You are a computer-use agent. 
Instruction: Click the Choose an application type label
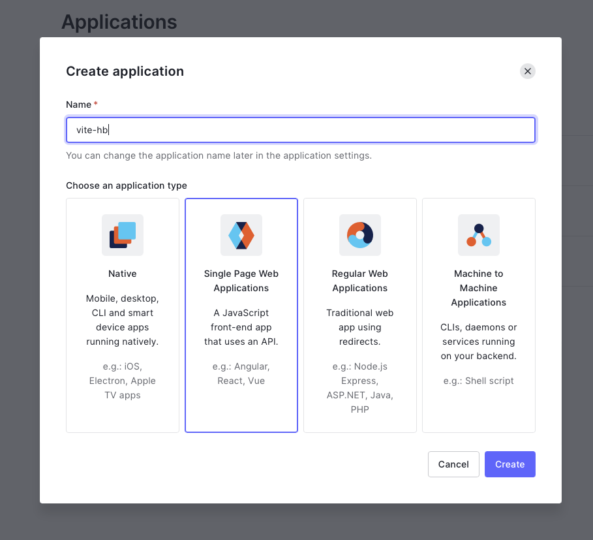pos(125,185)
